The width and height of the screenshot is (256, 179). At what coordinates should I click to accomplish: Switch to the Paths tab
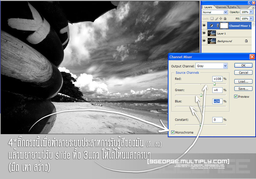tap(233, 7)
